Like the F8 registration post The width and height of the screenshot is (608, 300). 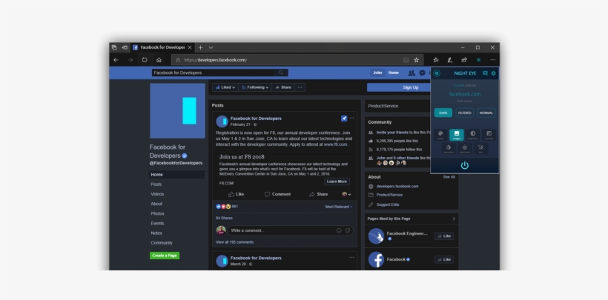point(236,194)
